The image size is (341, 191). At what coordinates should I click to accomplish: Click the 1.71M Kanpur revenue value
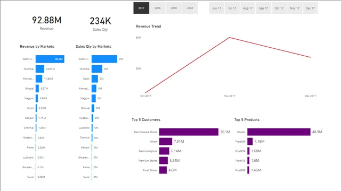point(42,118)
